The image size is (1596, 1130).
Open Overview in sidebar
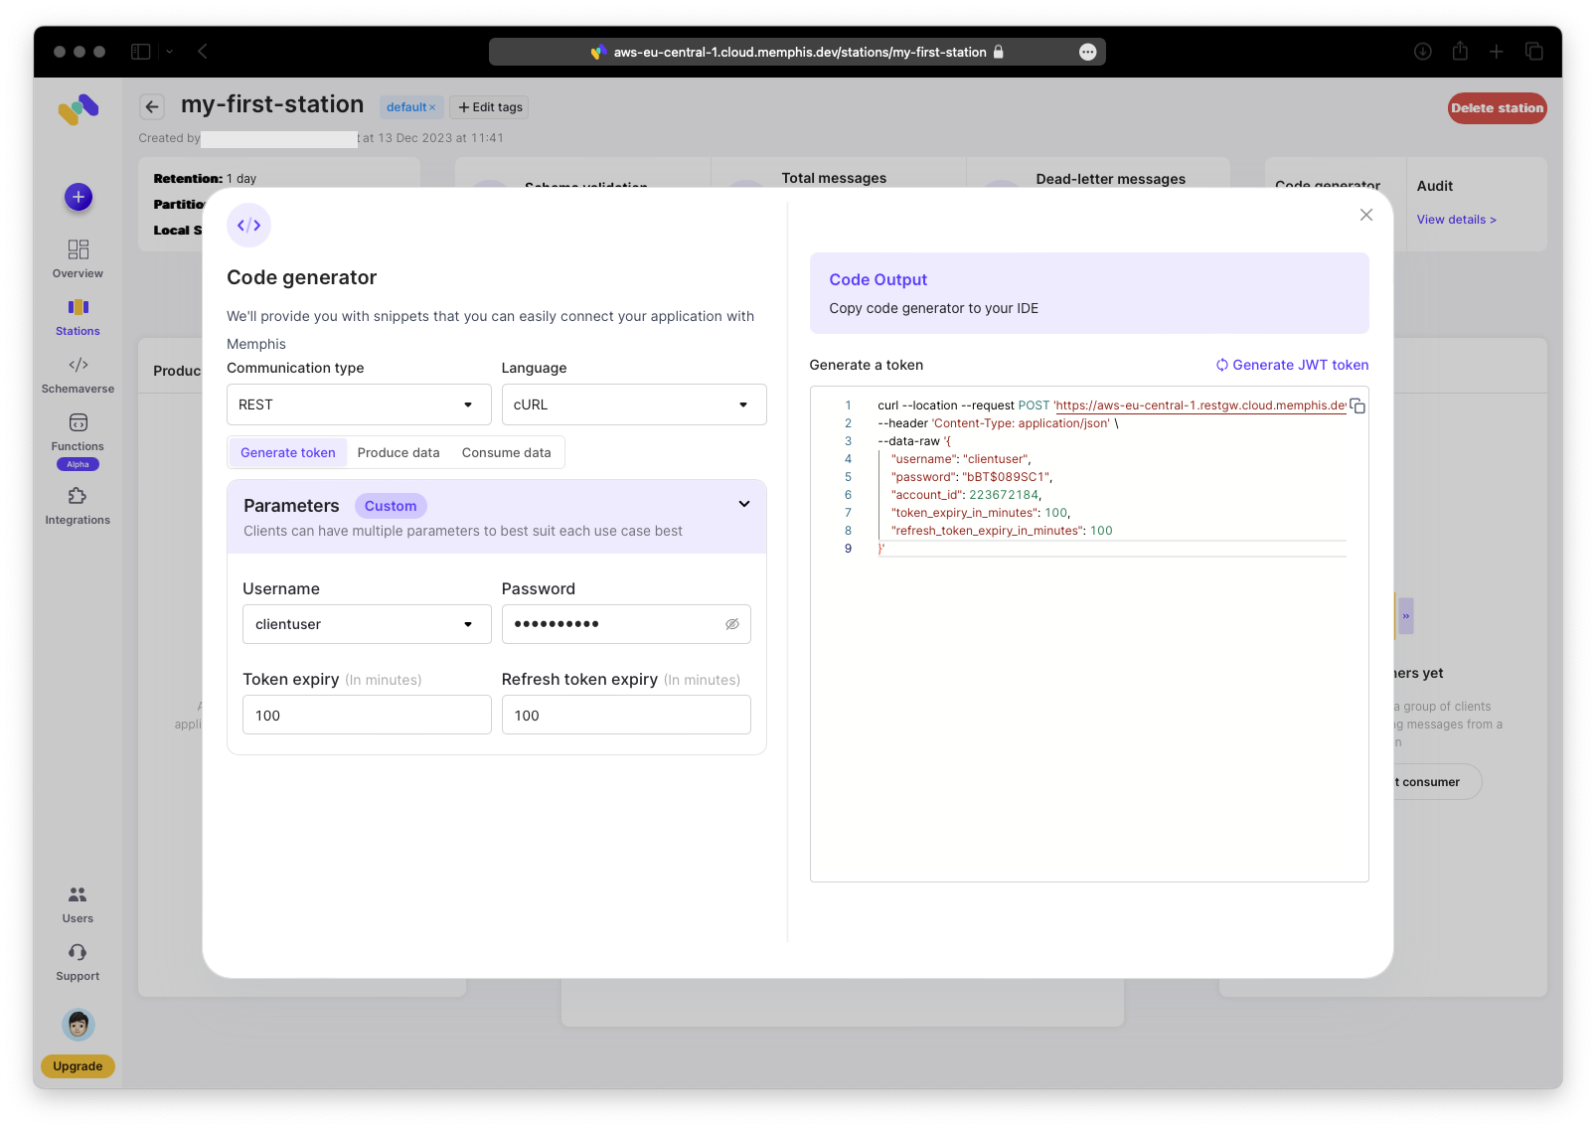tap(78, 258)
